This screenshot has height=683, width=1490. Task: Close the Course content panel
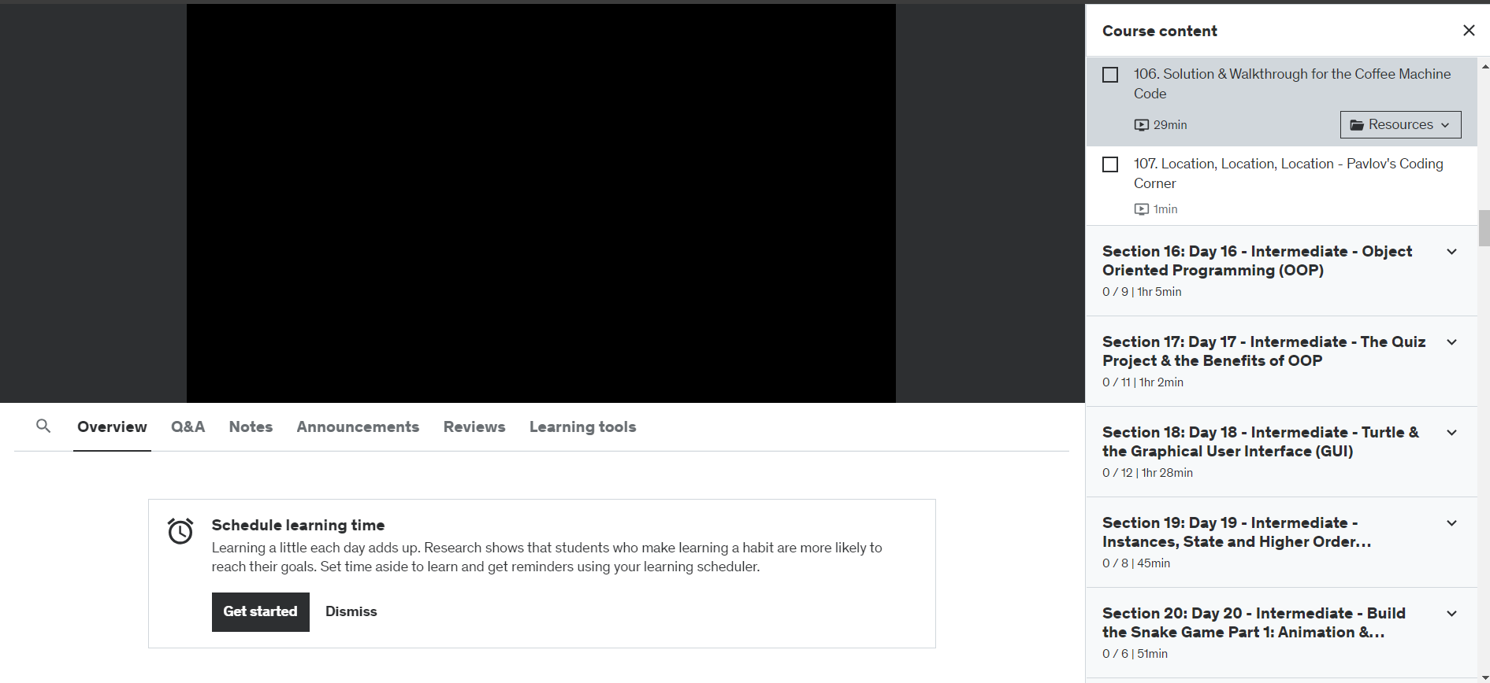tap(1468, 31)
